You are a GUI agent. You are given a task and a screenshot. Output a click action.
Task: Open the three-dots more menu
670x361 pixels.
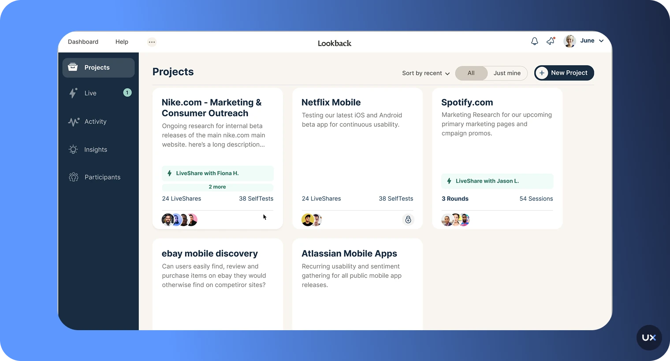152,42
